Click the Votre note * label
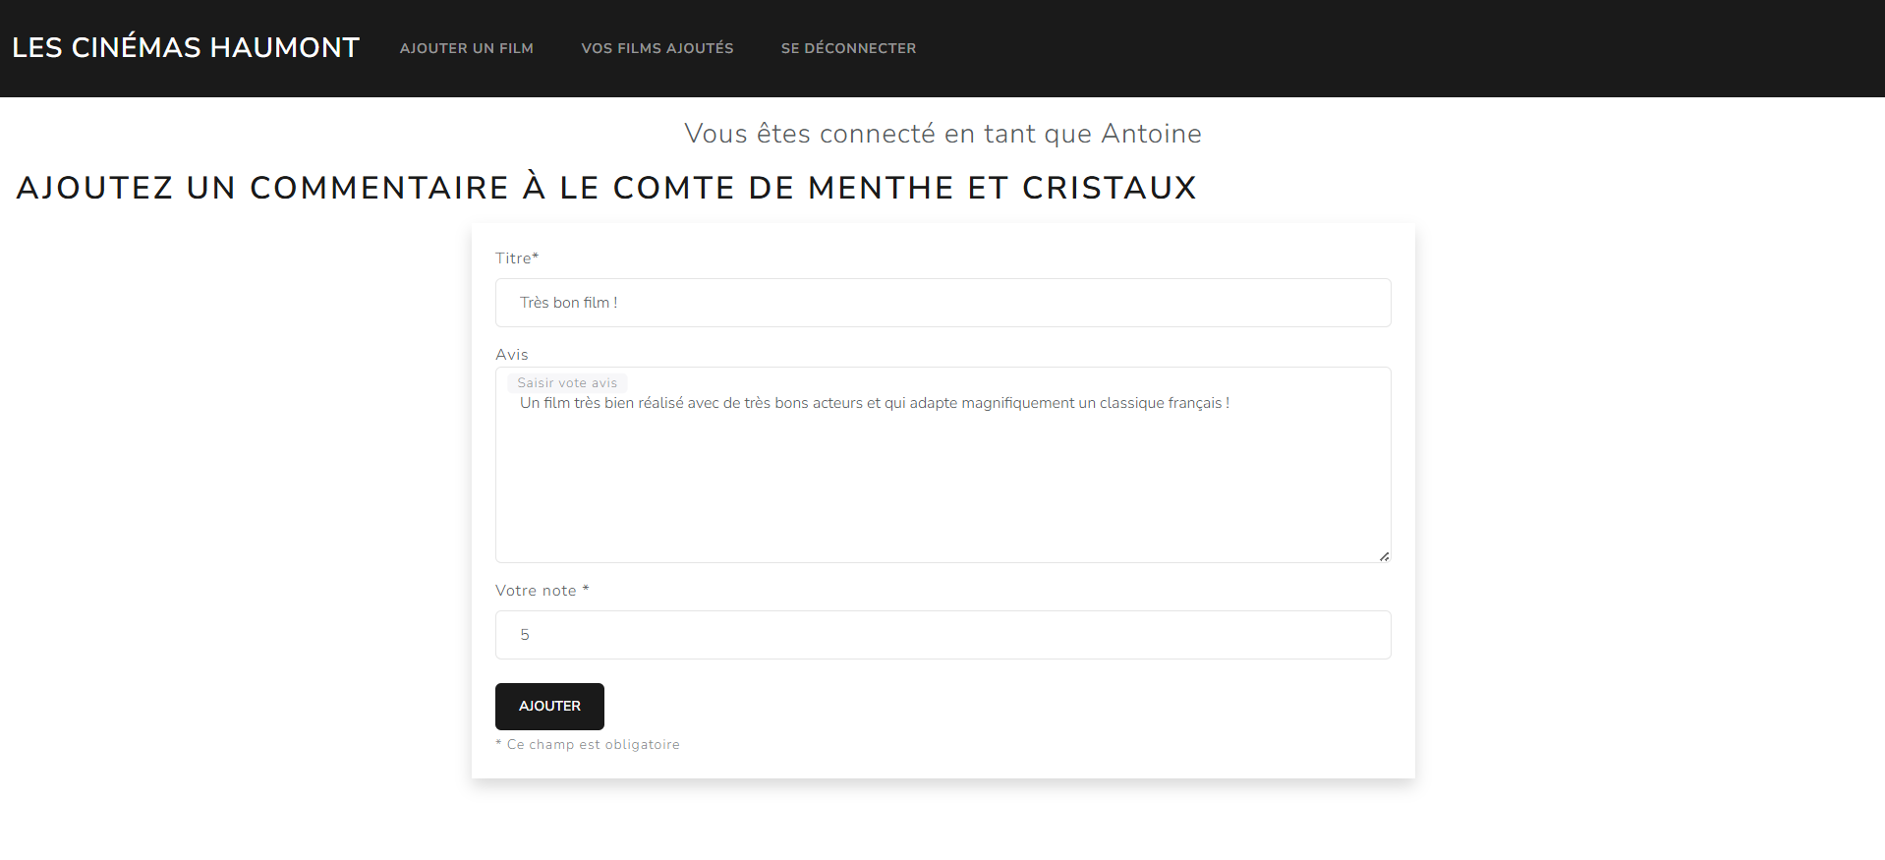1885x860 pixels. (x=542, y=591)
